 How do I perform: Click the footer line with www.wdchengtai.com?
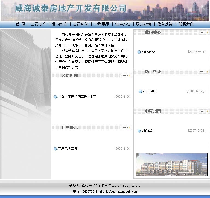click(105, 186)
